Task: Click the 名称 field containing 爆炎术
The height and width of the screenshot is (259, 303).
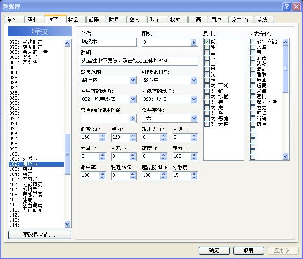Action: click(x=109, y=42)
